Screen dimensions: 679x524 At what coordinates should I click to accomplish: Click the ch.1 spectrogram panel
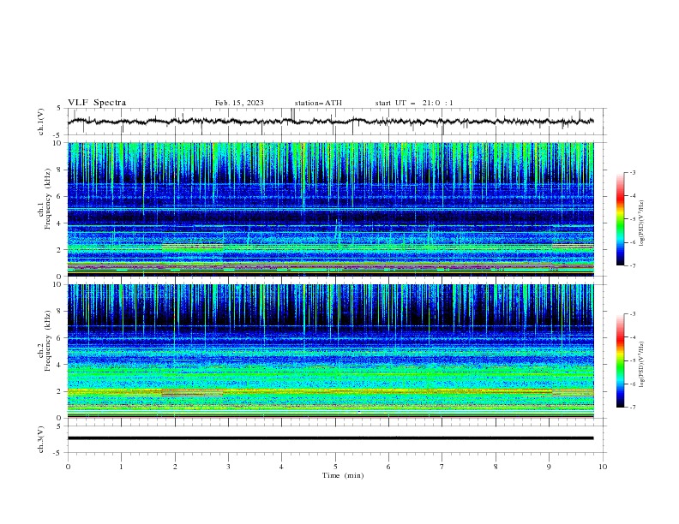[331, 209]
